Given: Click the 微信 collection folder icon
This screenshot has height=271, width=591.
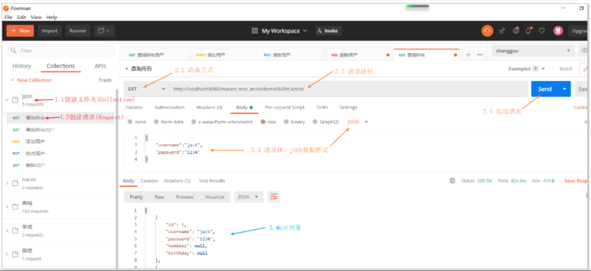Looking at the screenshot, I should [x=15, y=254].
